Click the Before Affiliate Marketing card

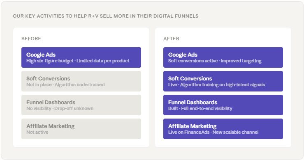click(81, 129)
